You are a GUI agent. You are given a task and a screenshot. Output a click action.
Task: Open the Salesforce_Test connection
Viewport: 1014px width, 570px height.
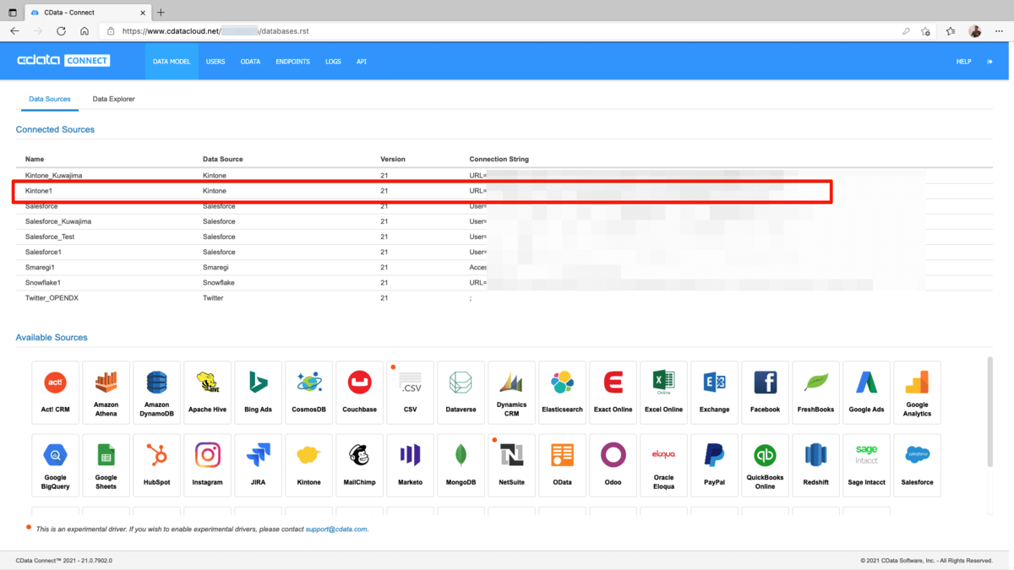pos(50,236)
